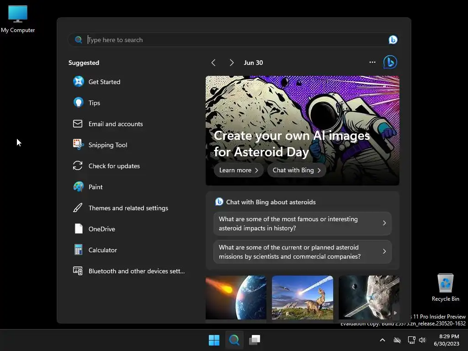Open Paint from its palette icon
This screenshot has height=351, width=468.
coord(79,187)
